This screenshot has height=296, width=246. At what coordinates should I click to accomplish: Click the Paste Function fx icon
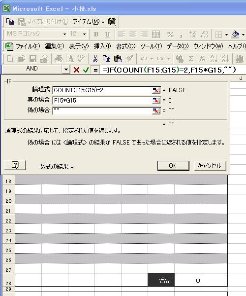click(202, 59)
